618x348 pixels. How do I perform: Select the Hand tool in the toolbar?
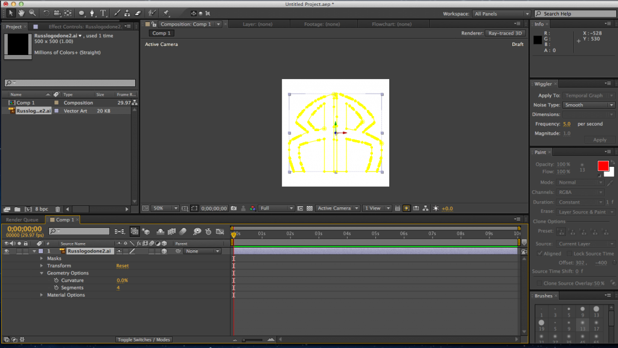pyautogui.click(x=22, y=13)
